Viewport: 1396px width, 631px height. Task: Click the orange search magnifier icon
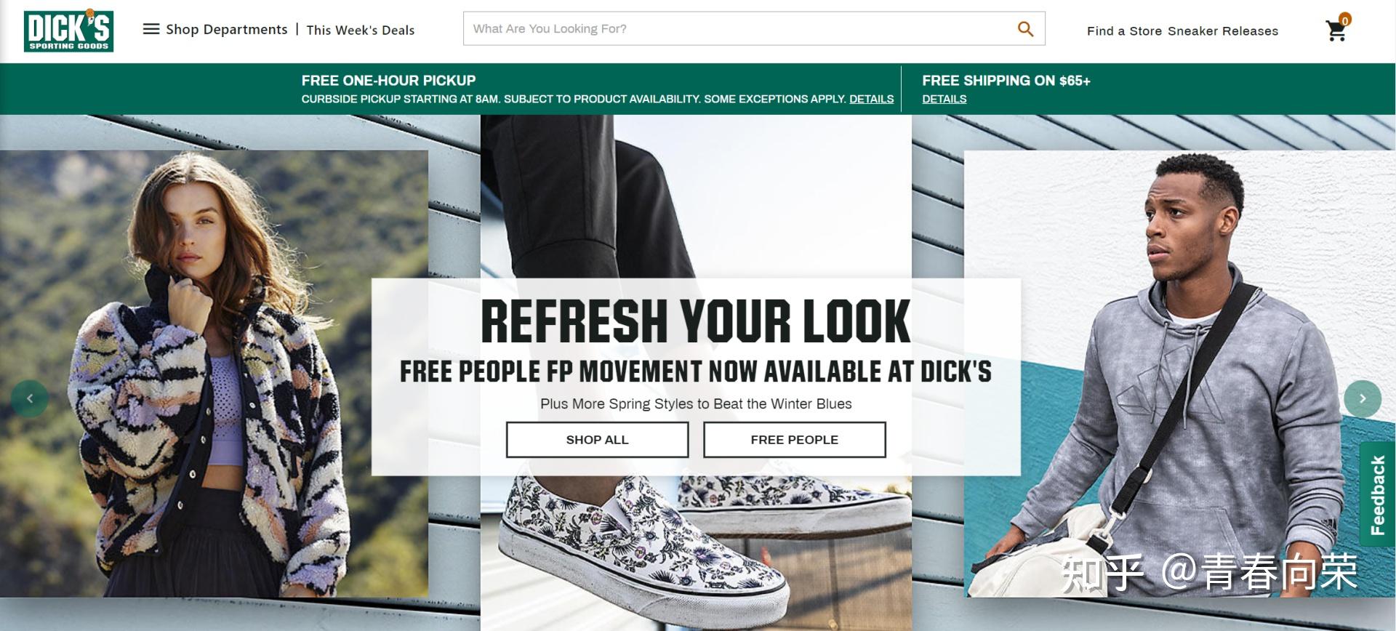(1025, 29)
